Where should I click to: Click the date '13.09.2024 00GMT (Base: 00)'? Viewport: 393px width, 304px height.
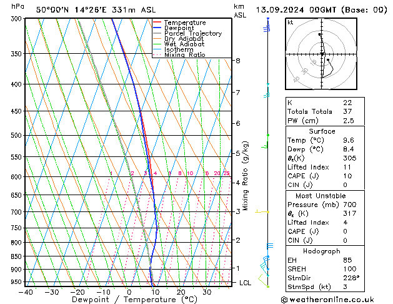321,10
